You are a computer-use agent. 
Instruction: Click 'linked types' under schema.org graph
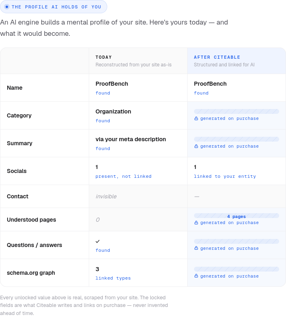click(113, 278)
